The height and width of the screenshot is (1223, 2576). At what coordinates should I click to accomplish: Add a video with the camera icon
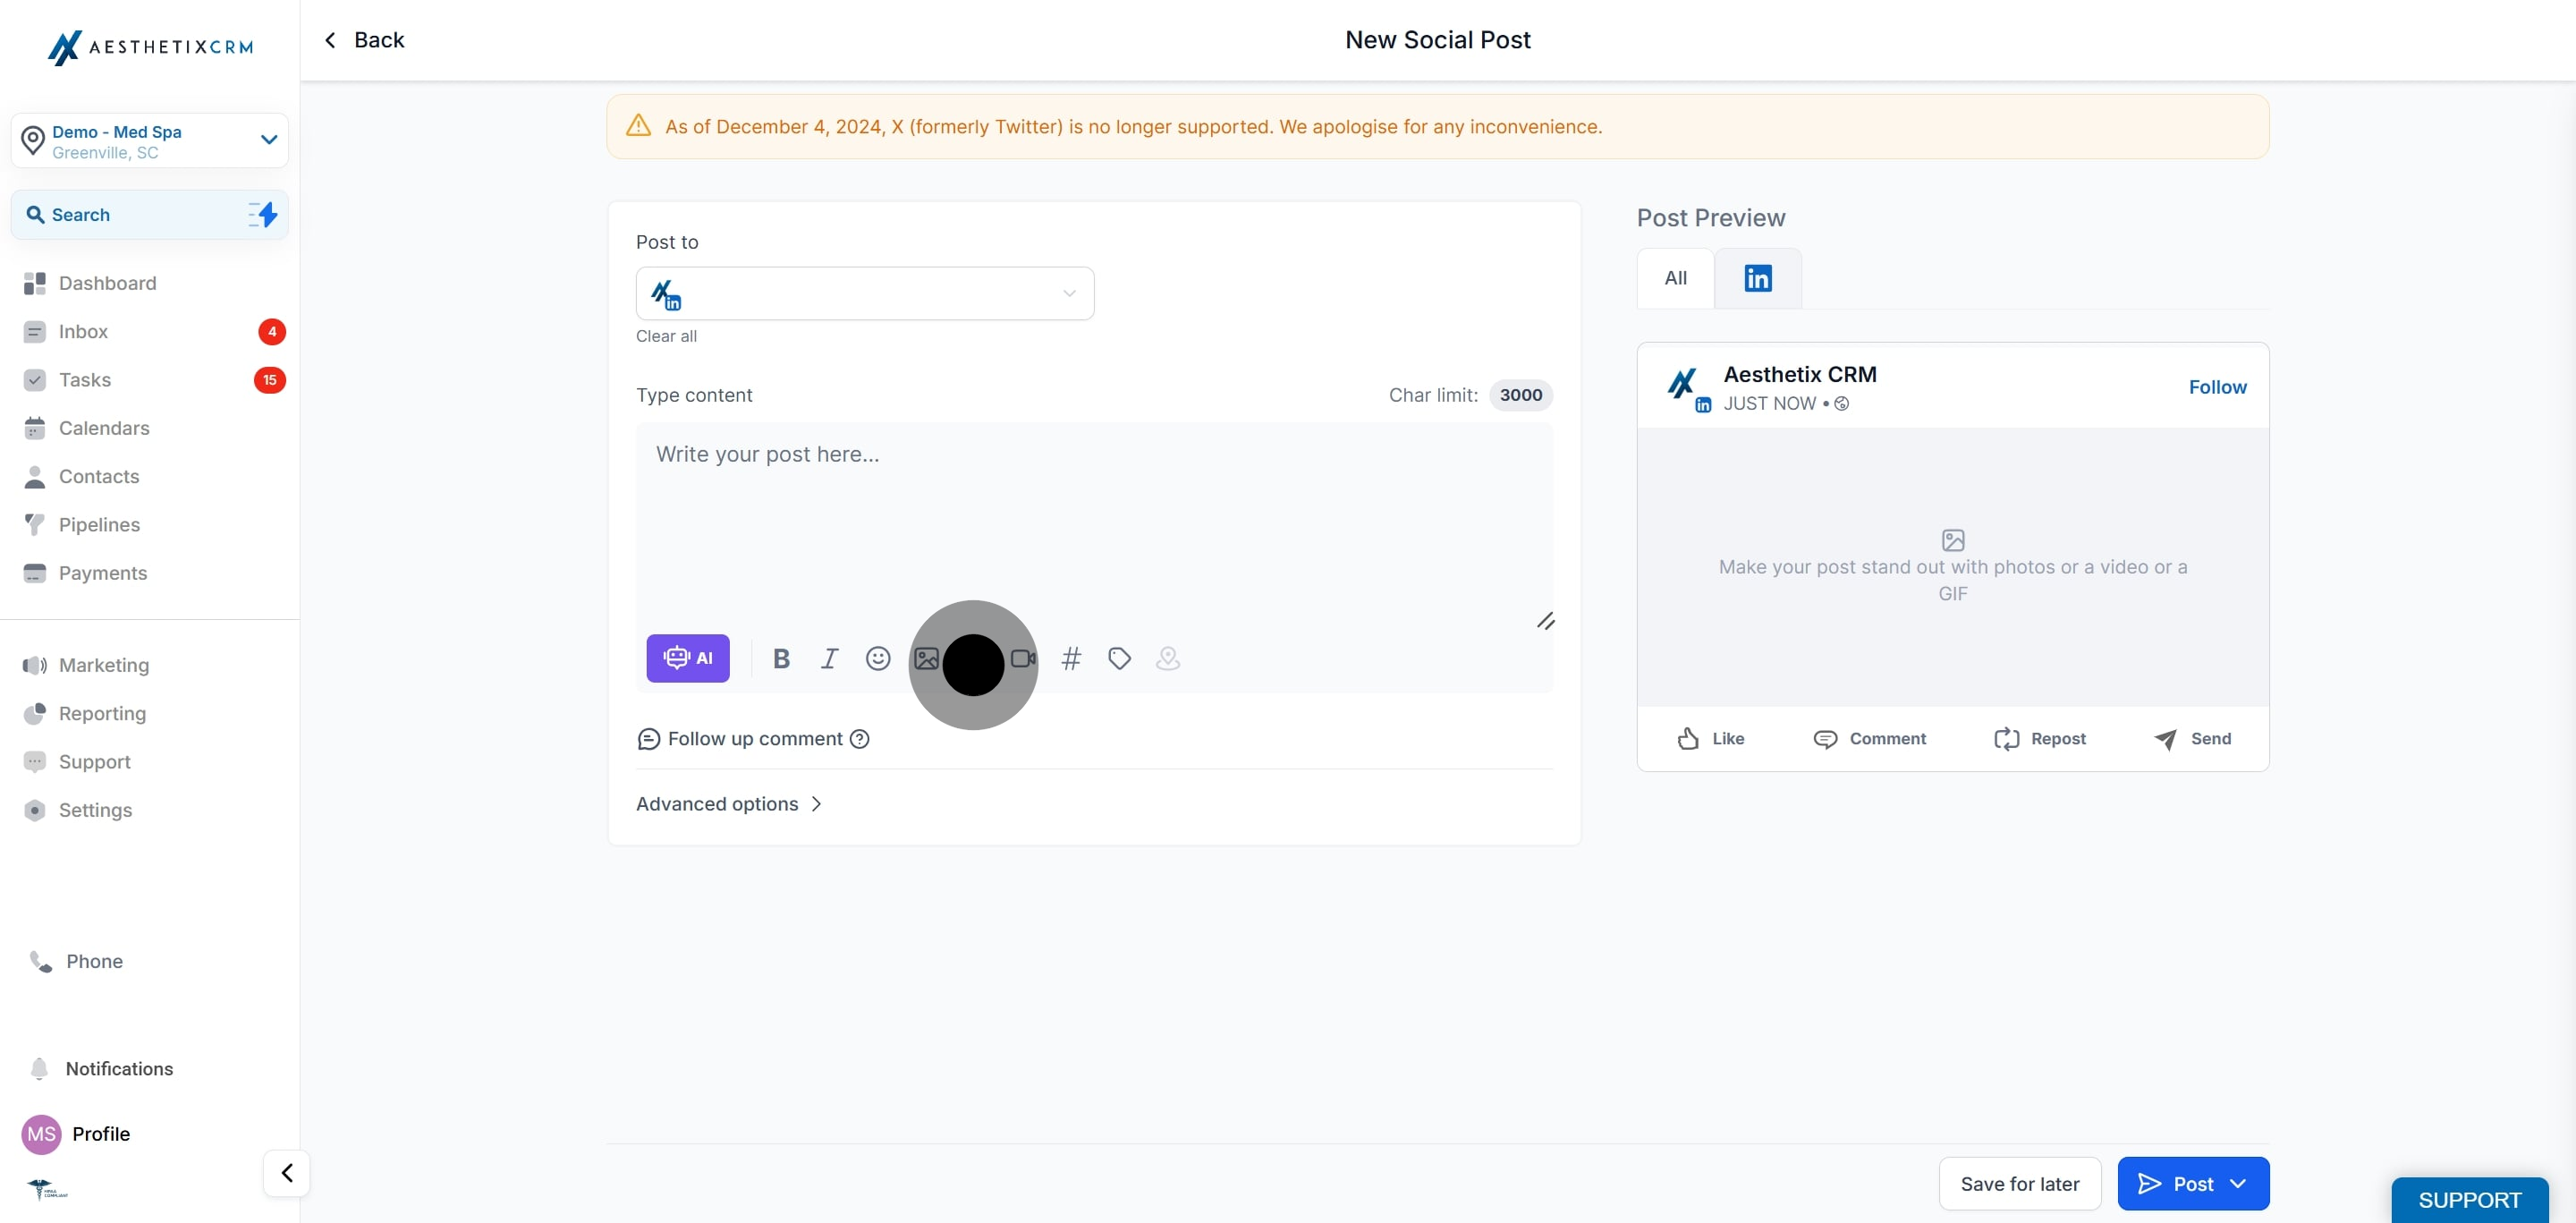[1023, 658]
